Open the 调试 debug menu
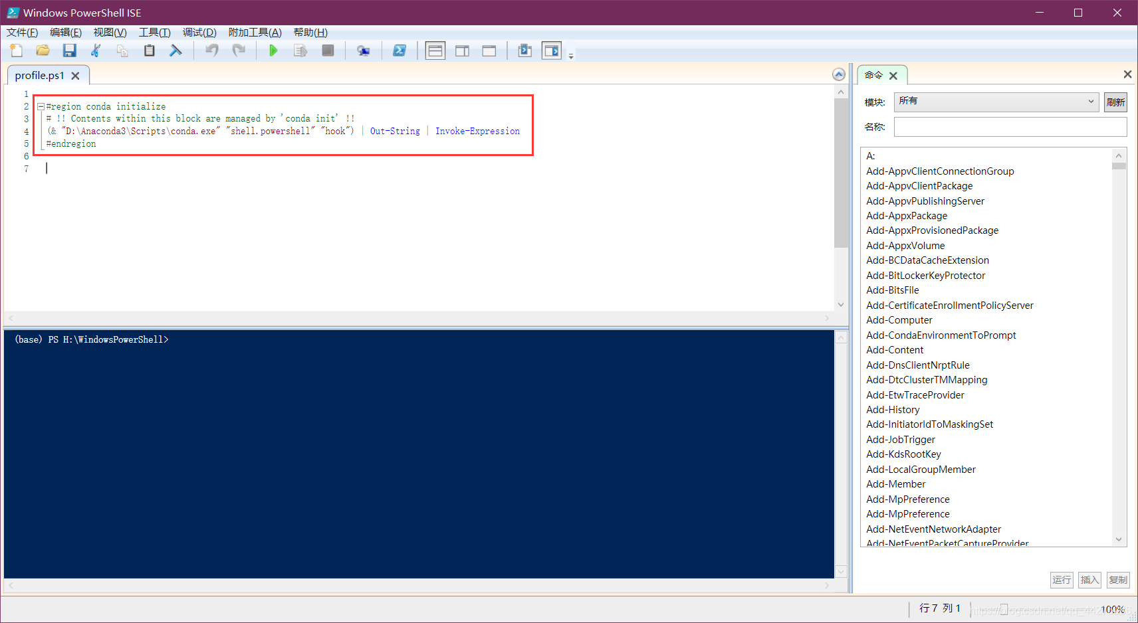The width and height of the screenshot is (1138, 623). (x=199, y=32)
